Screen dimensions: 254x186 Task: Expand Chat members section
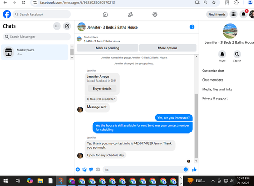point(212,80)
